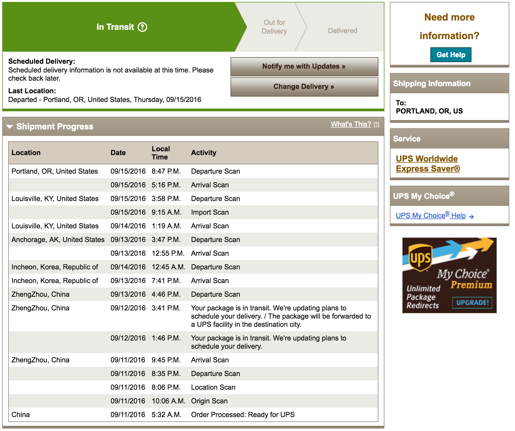Click the 5:32 A.M. time cell
This screenshot has height=431, width=515.
(x=166, y=415)
